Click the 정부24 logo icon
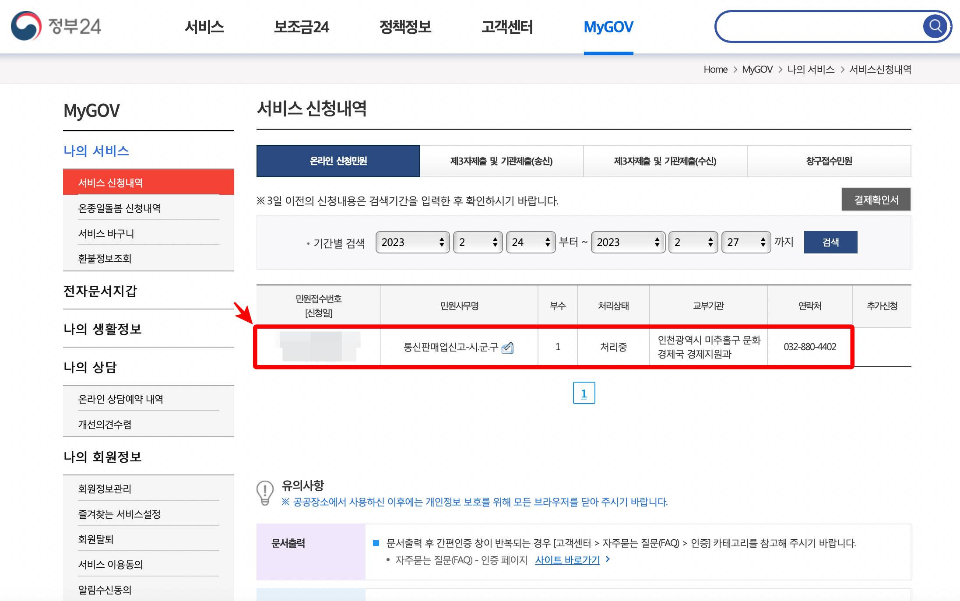The width and height of the screenshot is (960, 601). (x=25, y=26)
